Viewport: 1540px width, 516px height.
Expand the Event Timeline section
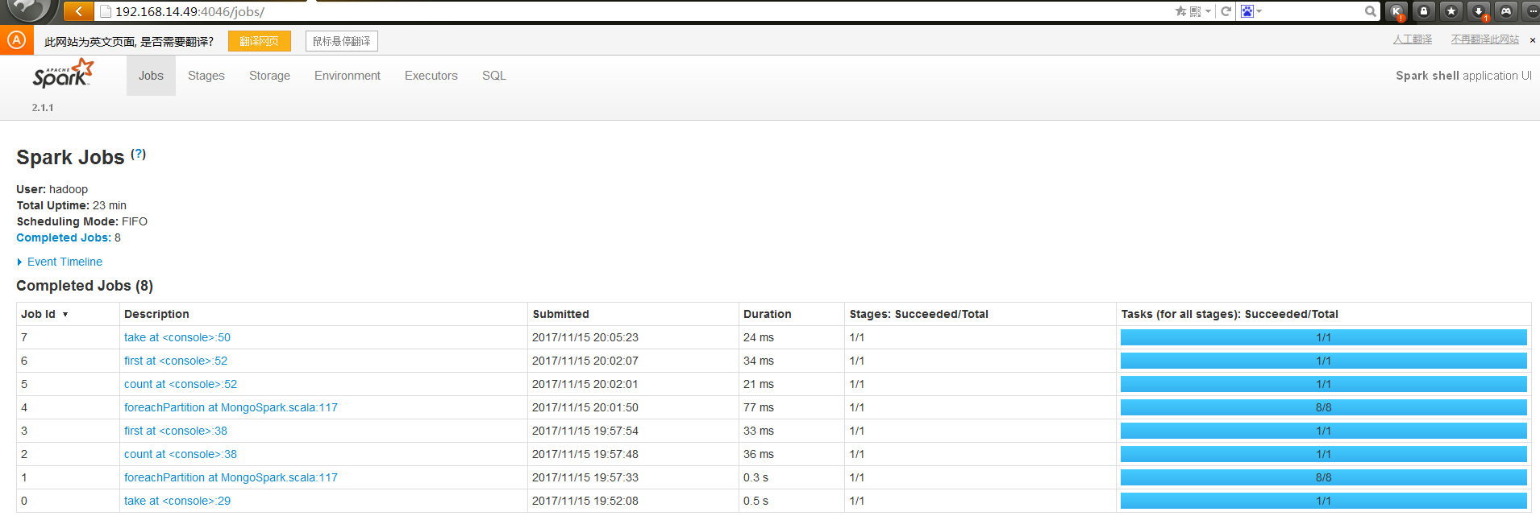click(x=65, y=262)
